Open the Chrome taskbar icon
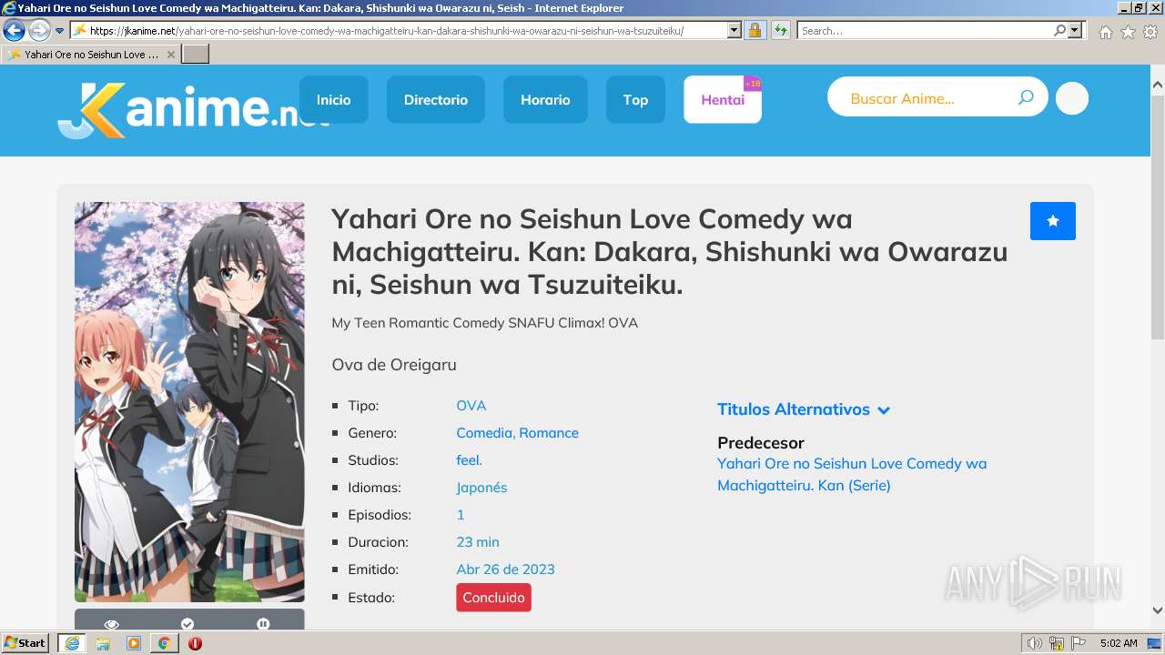Screen dimensions: 1165x655 tap(164, 643)
